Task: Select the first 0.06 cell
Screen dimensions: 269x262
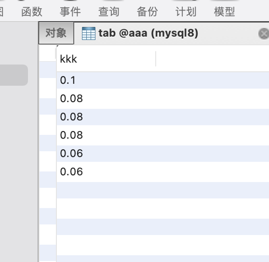Action: [163, 154]
